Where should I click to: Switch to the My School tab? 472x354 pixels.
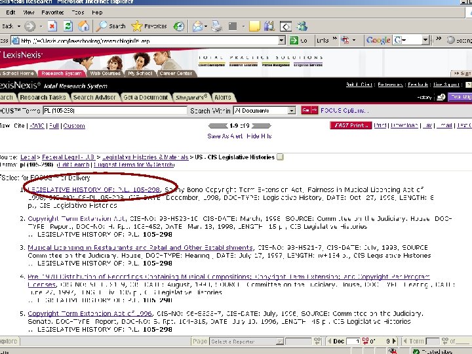(x=140, y=73)
